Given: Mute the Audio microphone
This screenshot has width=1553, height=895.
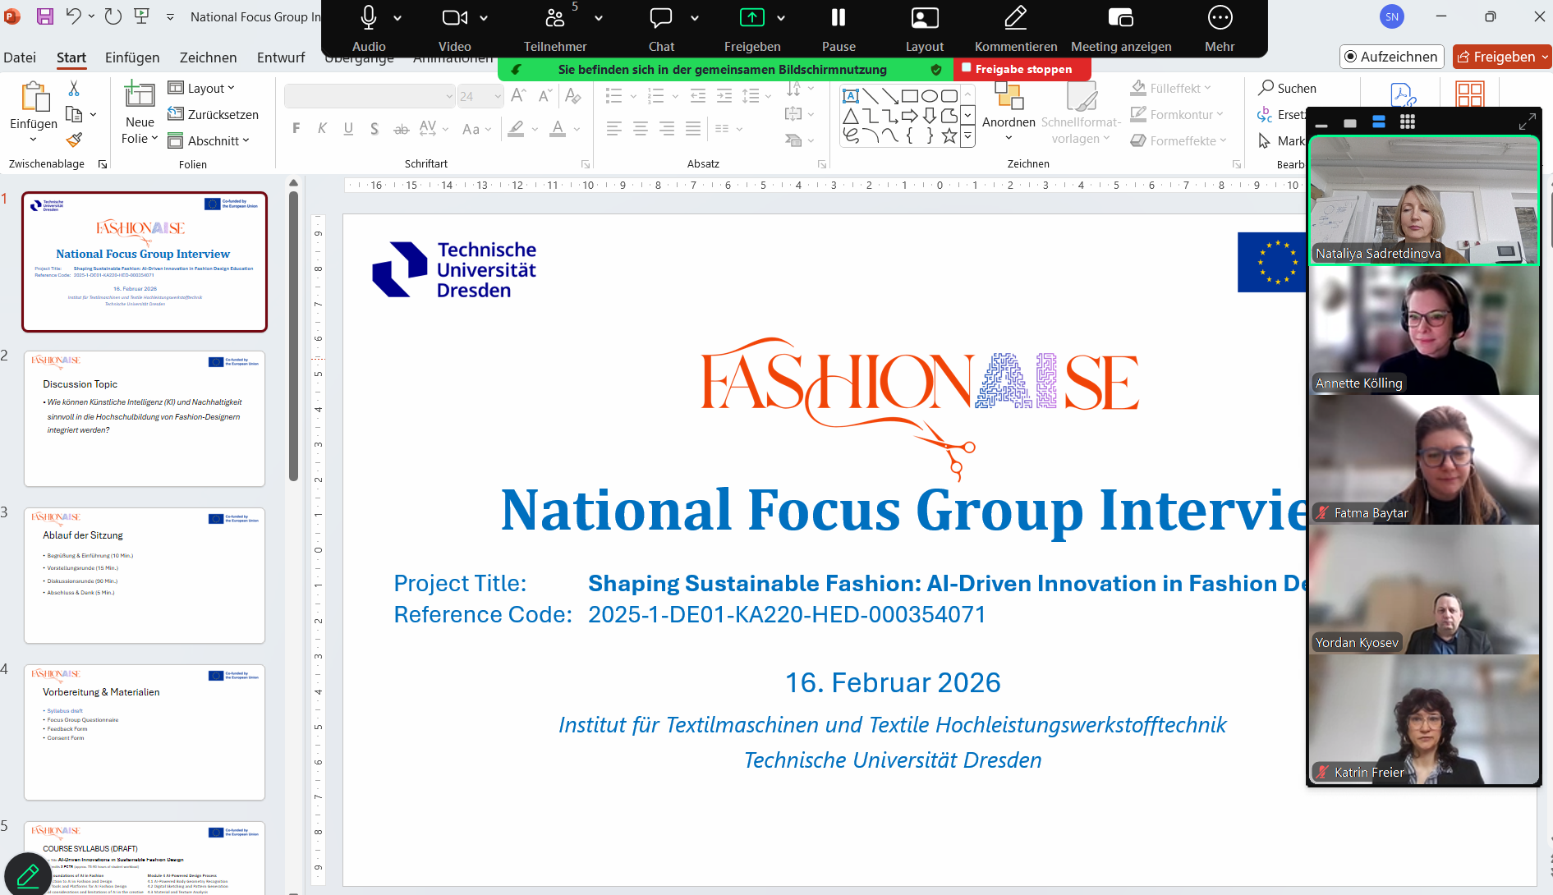Looking at the screenshot, I should (369, 17).
